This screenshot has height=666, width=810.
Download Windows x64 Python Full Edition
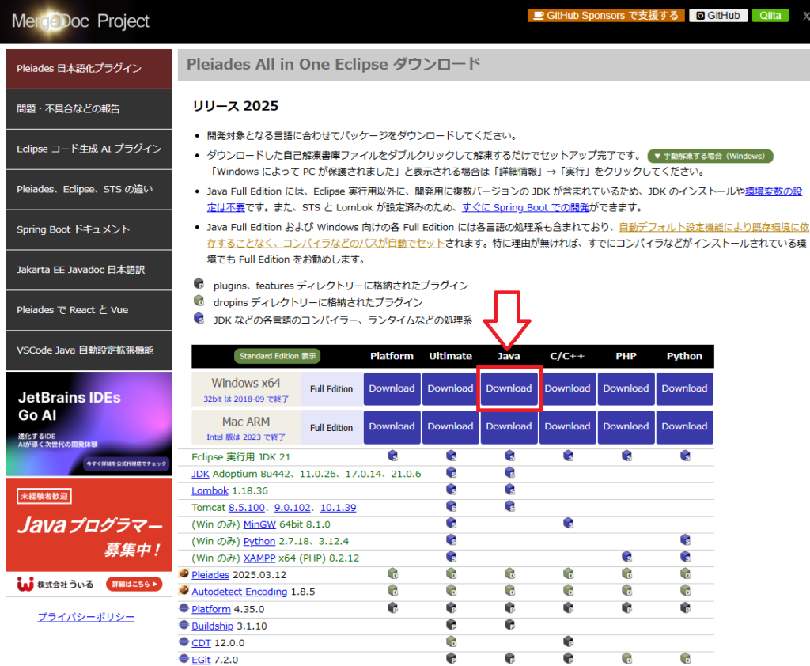pyautogui.click(x=684, y=388)
